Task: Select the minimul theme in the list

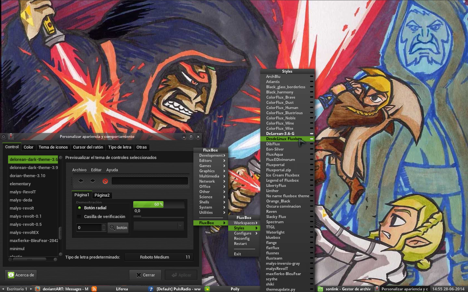Action: click(x=33, y=249)
